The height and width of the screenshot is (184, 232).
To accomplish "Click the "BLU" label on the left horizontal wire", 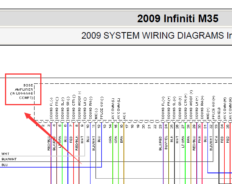I will click(5, 165).
